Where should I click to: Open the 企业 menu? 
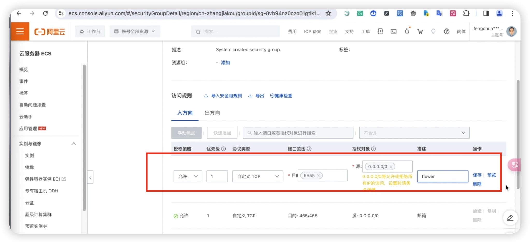[x=333, y=32]
